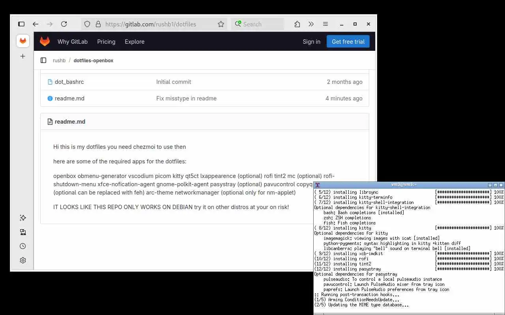Screen dimensions: 505x315
Task: Open the AI chatbot sidebar sparkle icon
Action: 23,218
